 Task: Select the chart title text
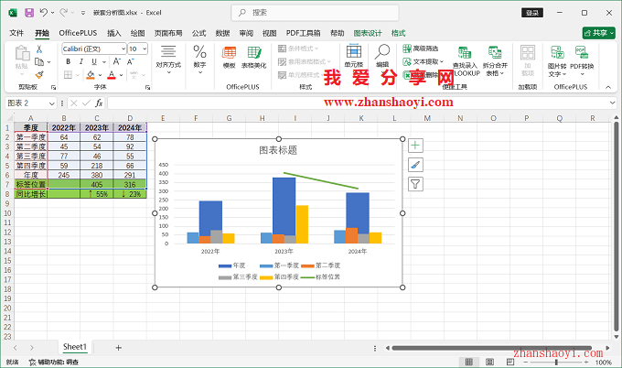pyautogui.click(x=278, y=150)
